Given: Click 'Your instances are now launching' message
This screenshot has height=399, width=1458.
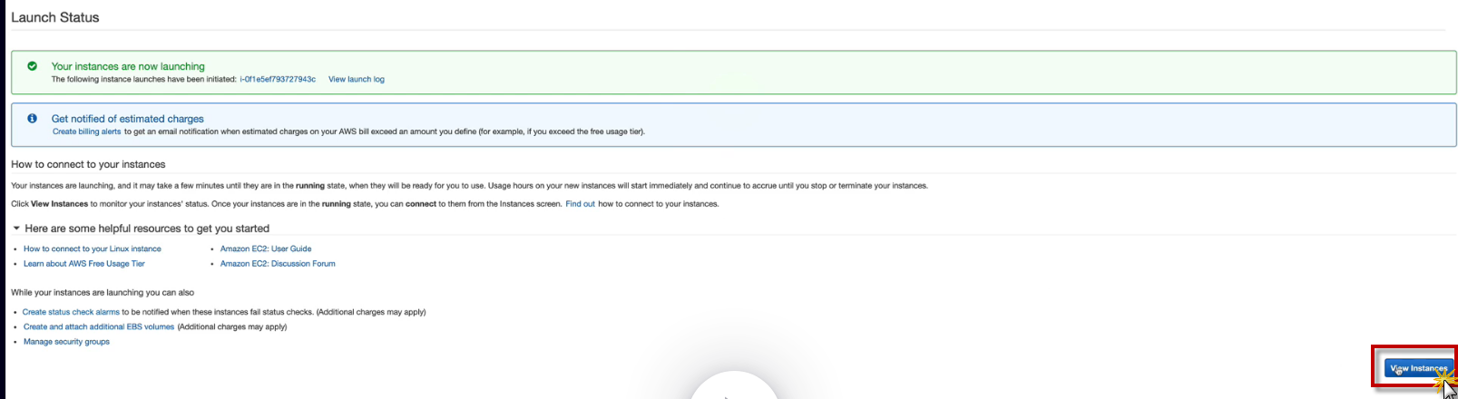Looking at the screenshot, I should [x=128, y=66].
